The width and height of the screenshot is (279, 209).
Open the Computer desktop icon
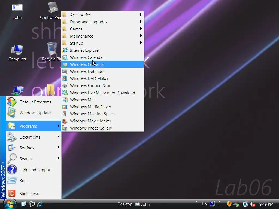(x=17, y=53)
